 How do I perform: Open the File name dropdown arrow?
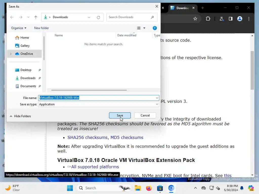pos(157,98)
